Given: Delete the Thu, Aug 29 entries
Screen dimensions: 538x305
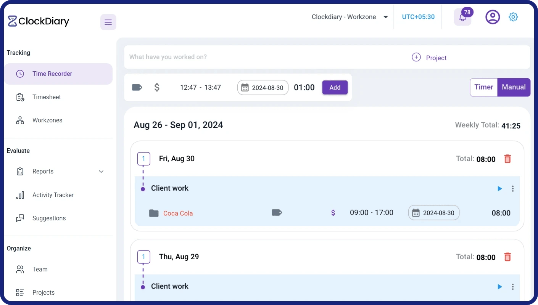Looking at the screenshot, I should (x=507, y=257).
